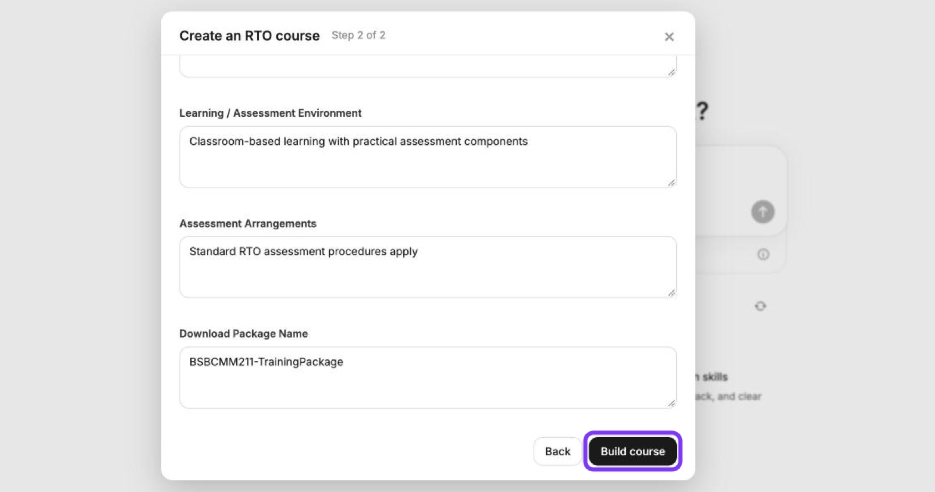935x492 pixels.
Task: Click the Download Package Name resize grip
Action: tap(671, 403)
